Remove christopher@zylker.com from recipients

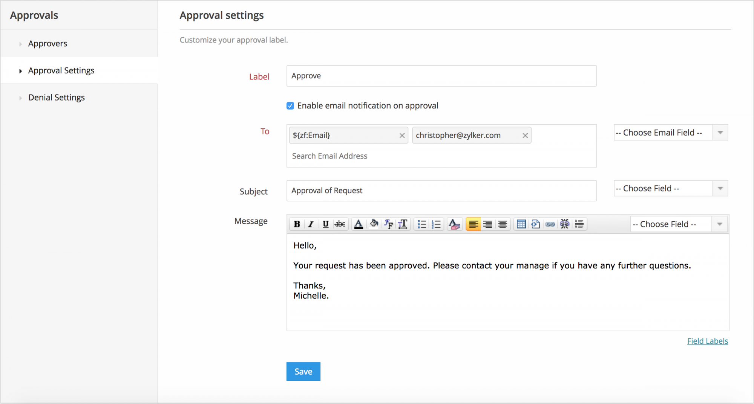click(x=525, y=136)
